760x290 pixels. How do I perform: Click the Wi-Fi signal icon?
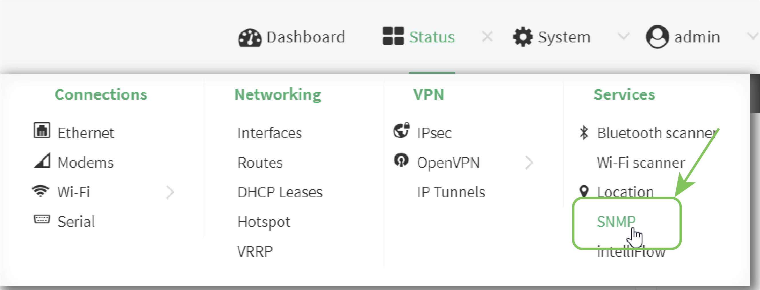tap(40, 191)
